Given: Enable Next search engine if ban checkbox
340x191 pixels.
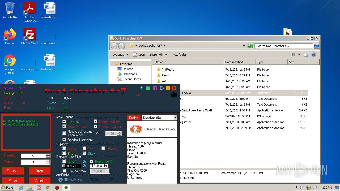Looking at the screenshot, I should click(64, 133).
